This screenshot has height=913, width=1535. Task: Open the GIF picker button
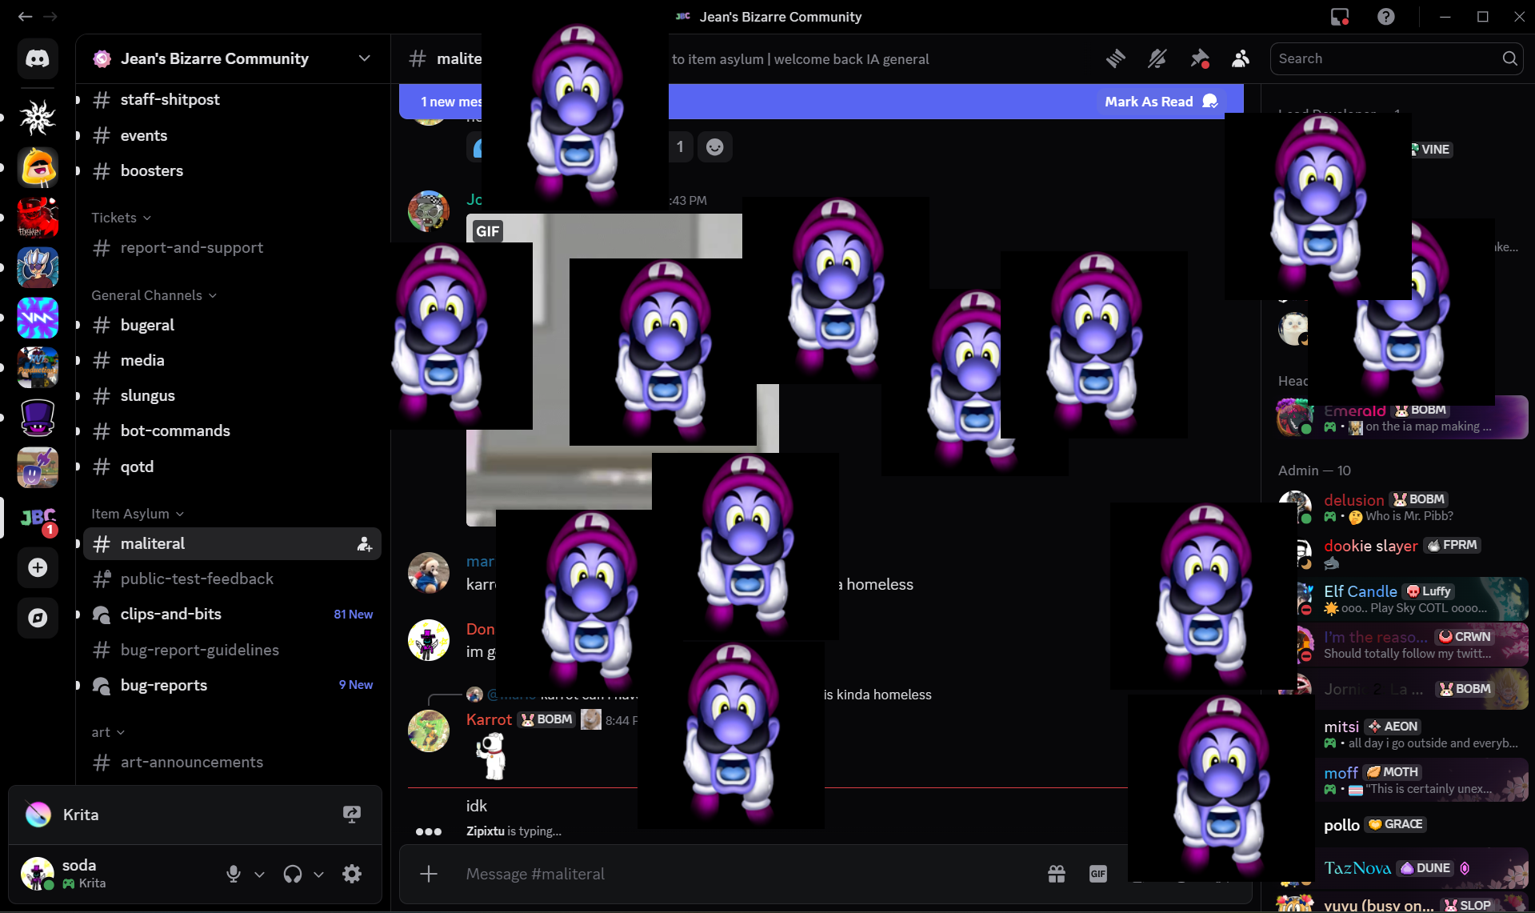click(1098, 874)
